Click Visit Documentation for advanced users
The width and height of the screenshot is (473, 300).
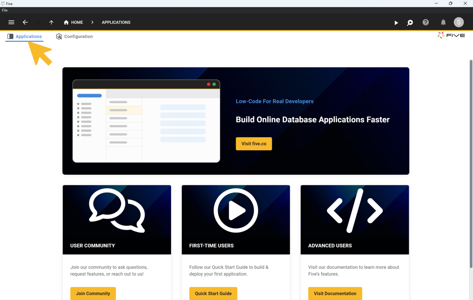(x=335, y=293)
